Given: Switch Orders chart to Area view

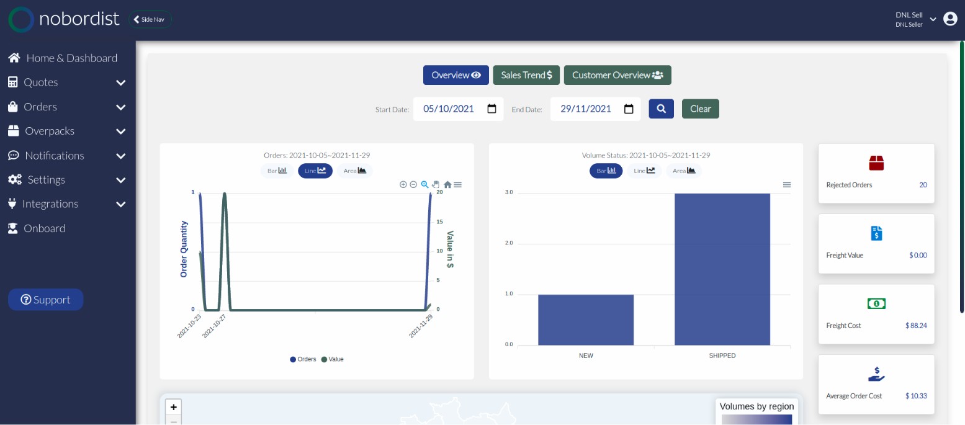Looking at the screenshot, I should tap(354, 171).
